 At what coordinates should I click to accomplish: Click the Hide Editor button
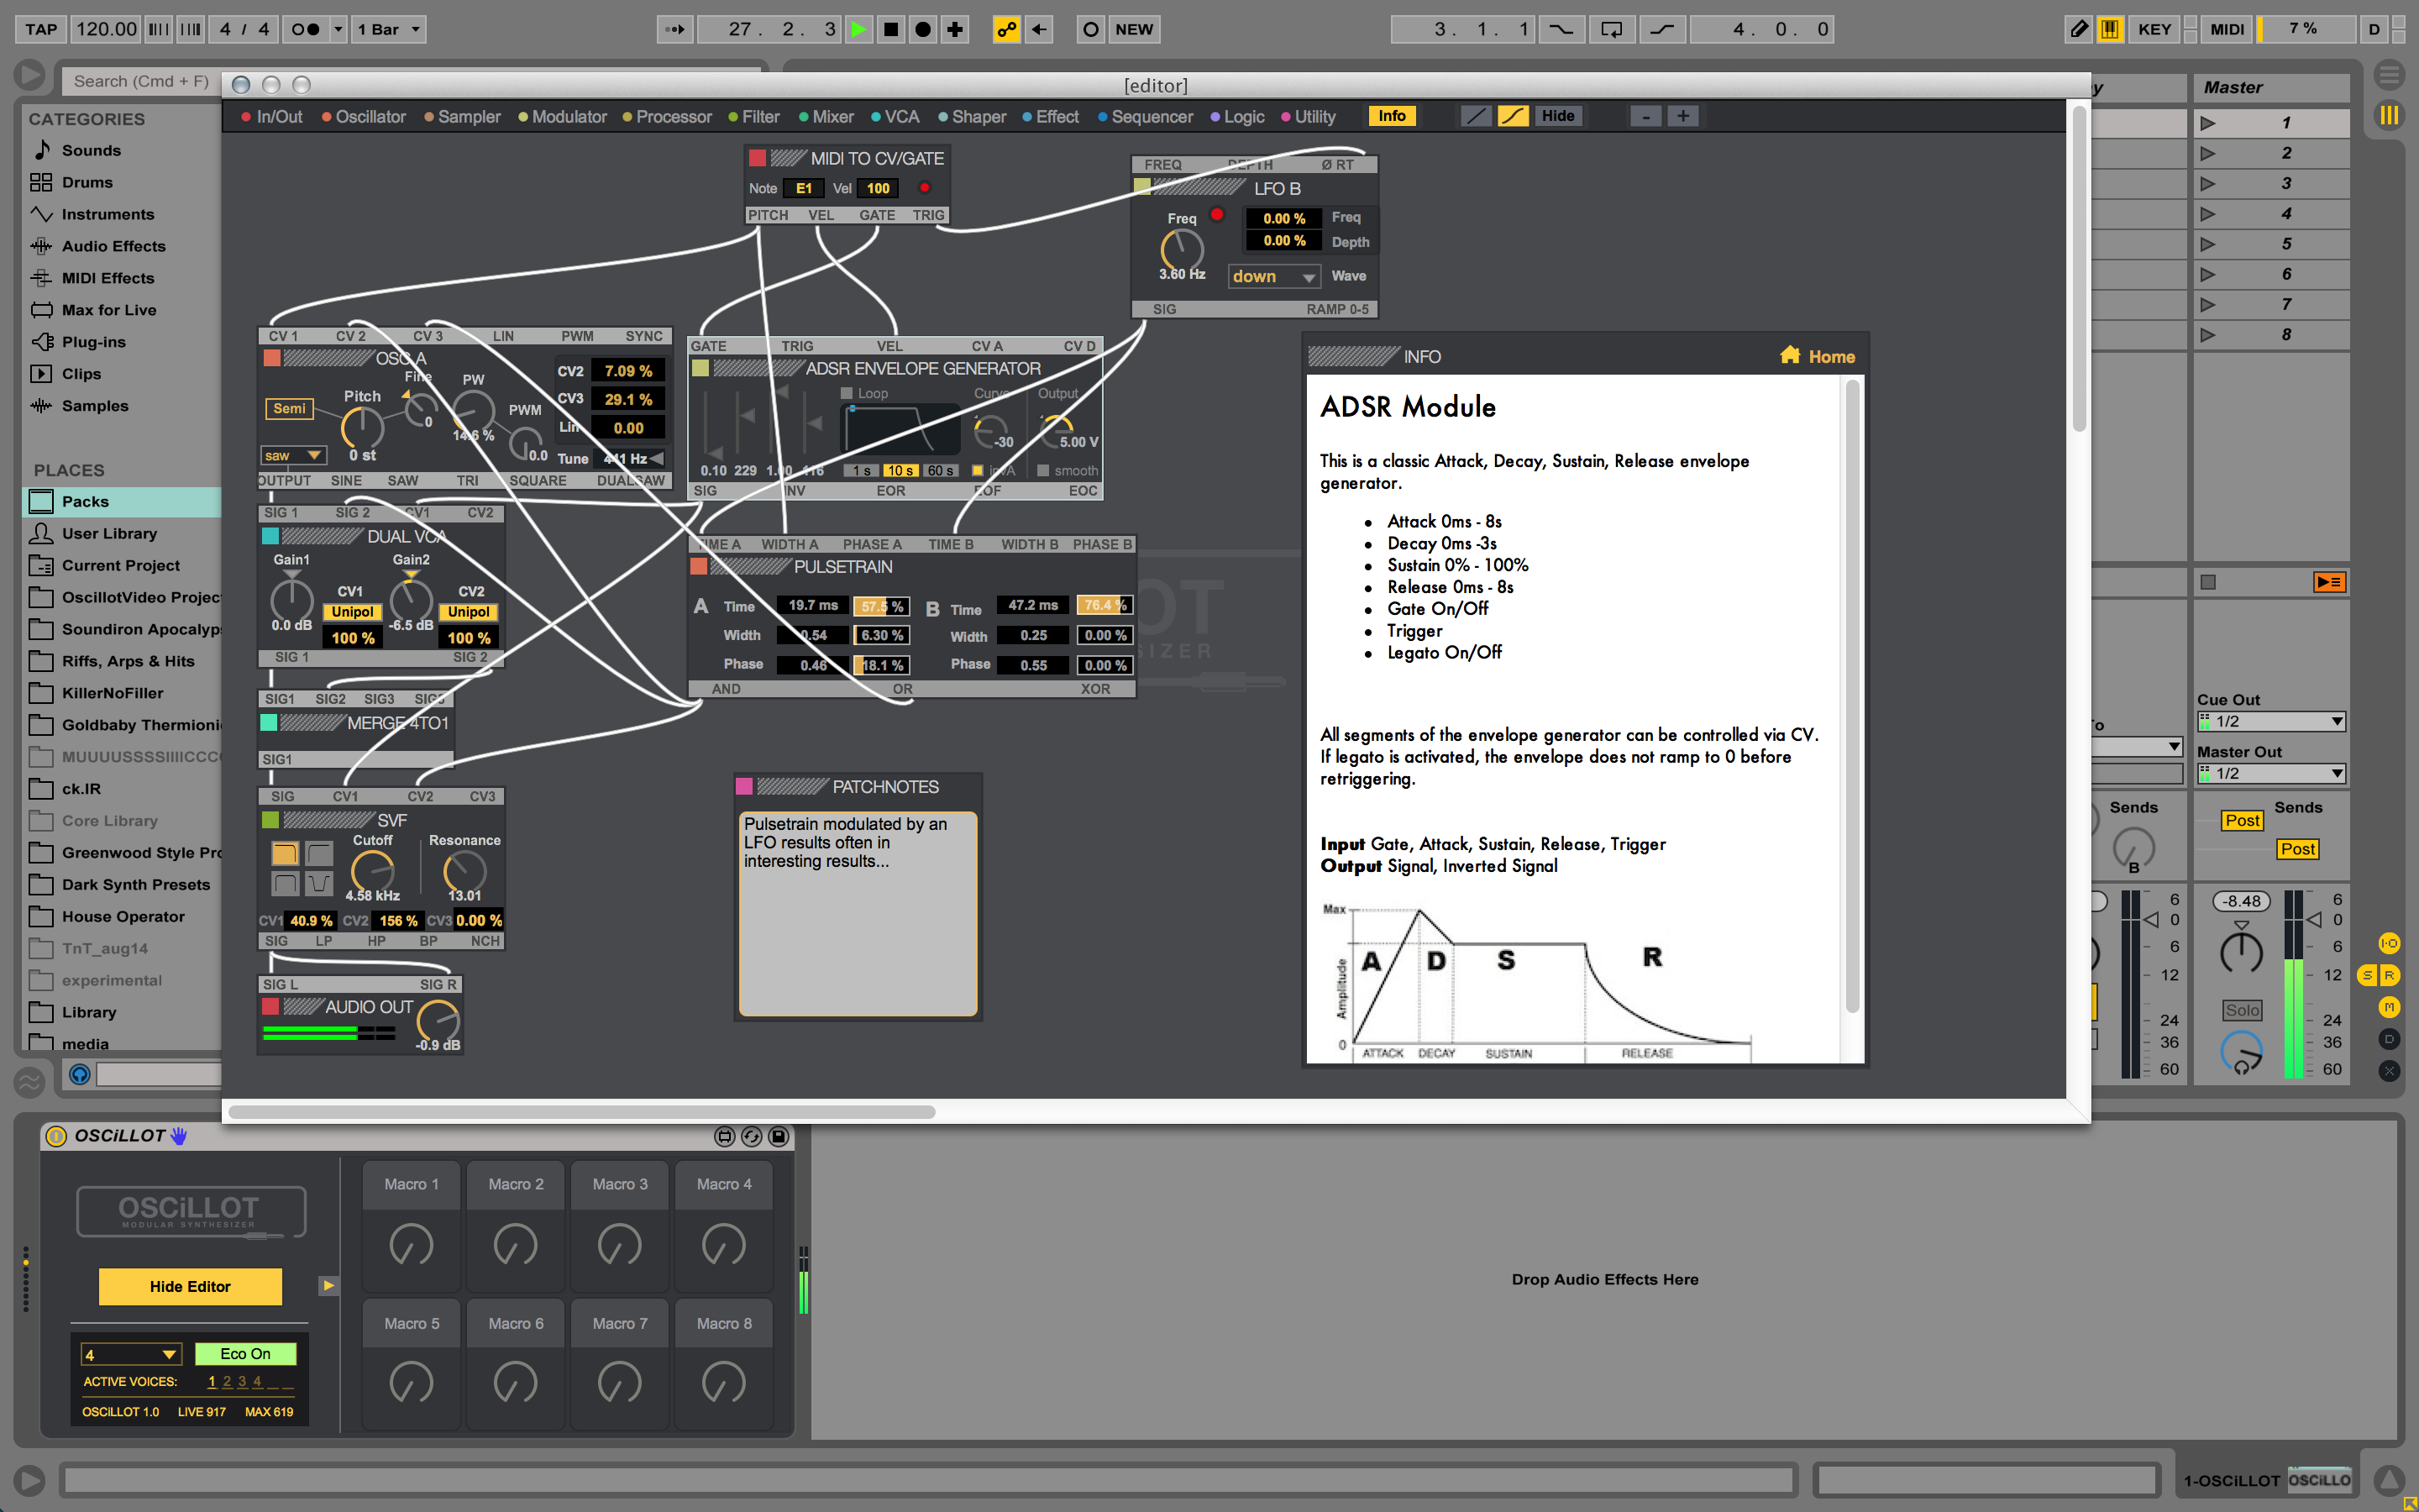click(190, 1286)
